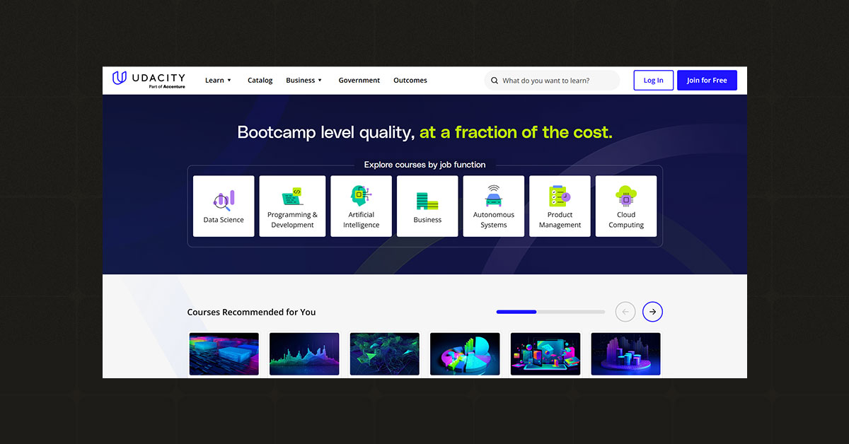Open the first course thumbnail with cubes
Image resolution: width=849 pixels, height=444 pixels.
click(x=224, y=354)
